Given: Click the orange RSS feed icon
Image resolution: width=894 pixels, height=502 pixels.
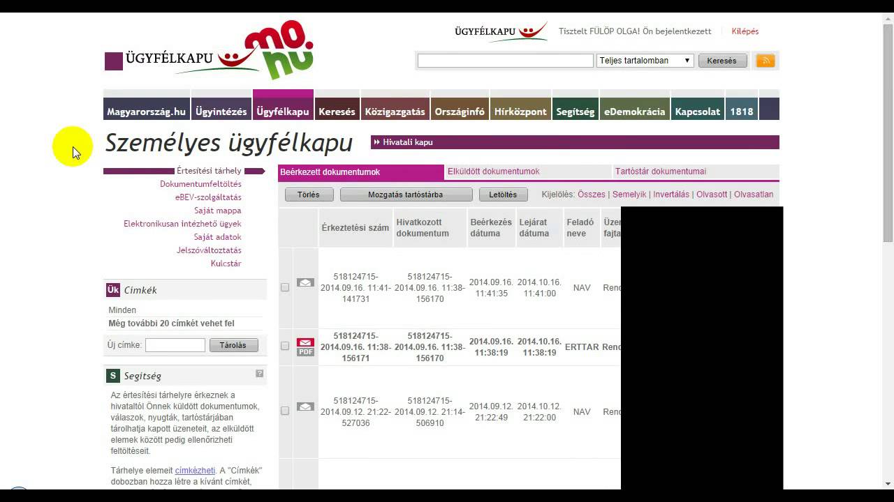Looking at the screenshot, I should point(765,61).
